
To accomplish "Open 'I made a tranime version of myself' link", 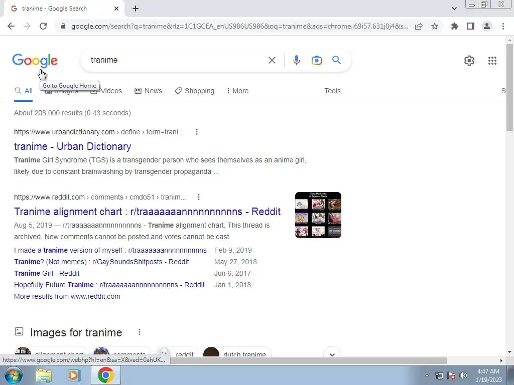I will point(110,250).
